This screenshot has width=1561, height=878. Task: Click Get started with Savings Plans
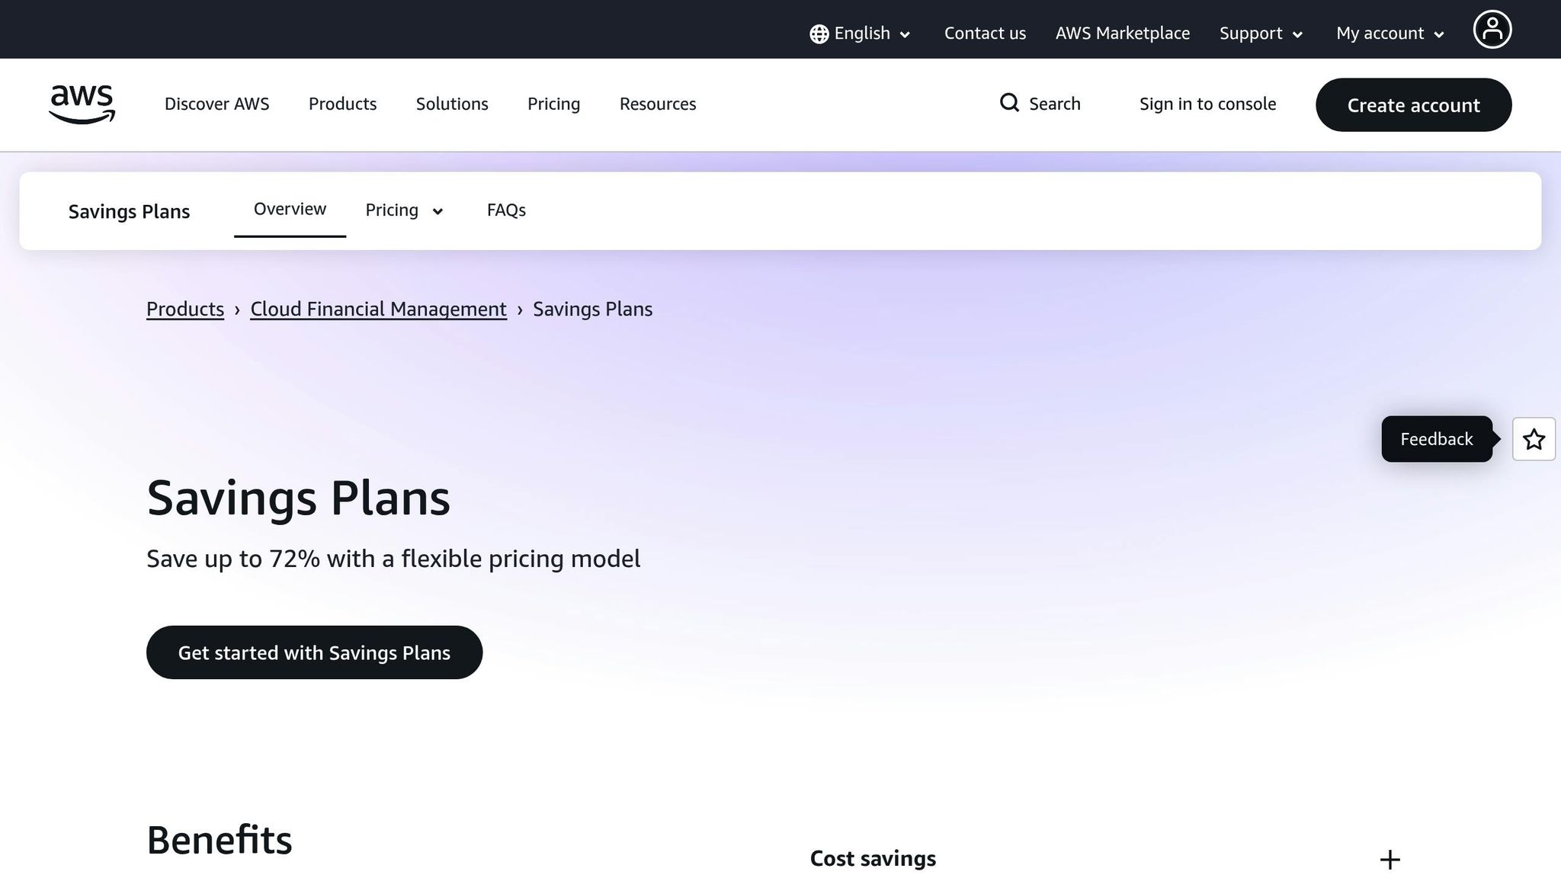click(x=314, y=652)
